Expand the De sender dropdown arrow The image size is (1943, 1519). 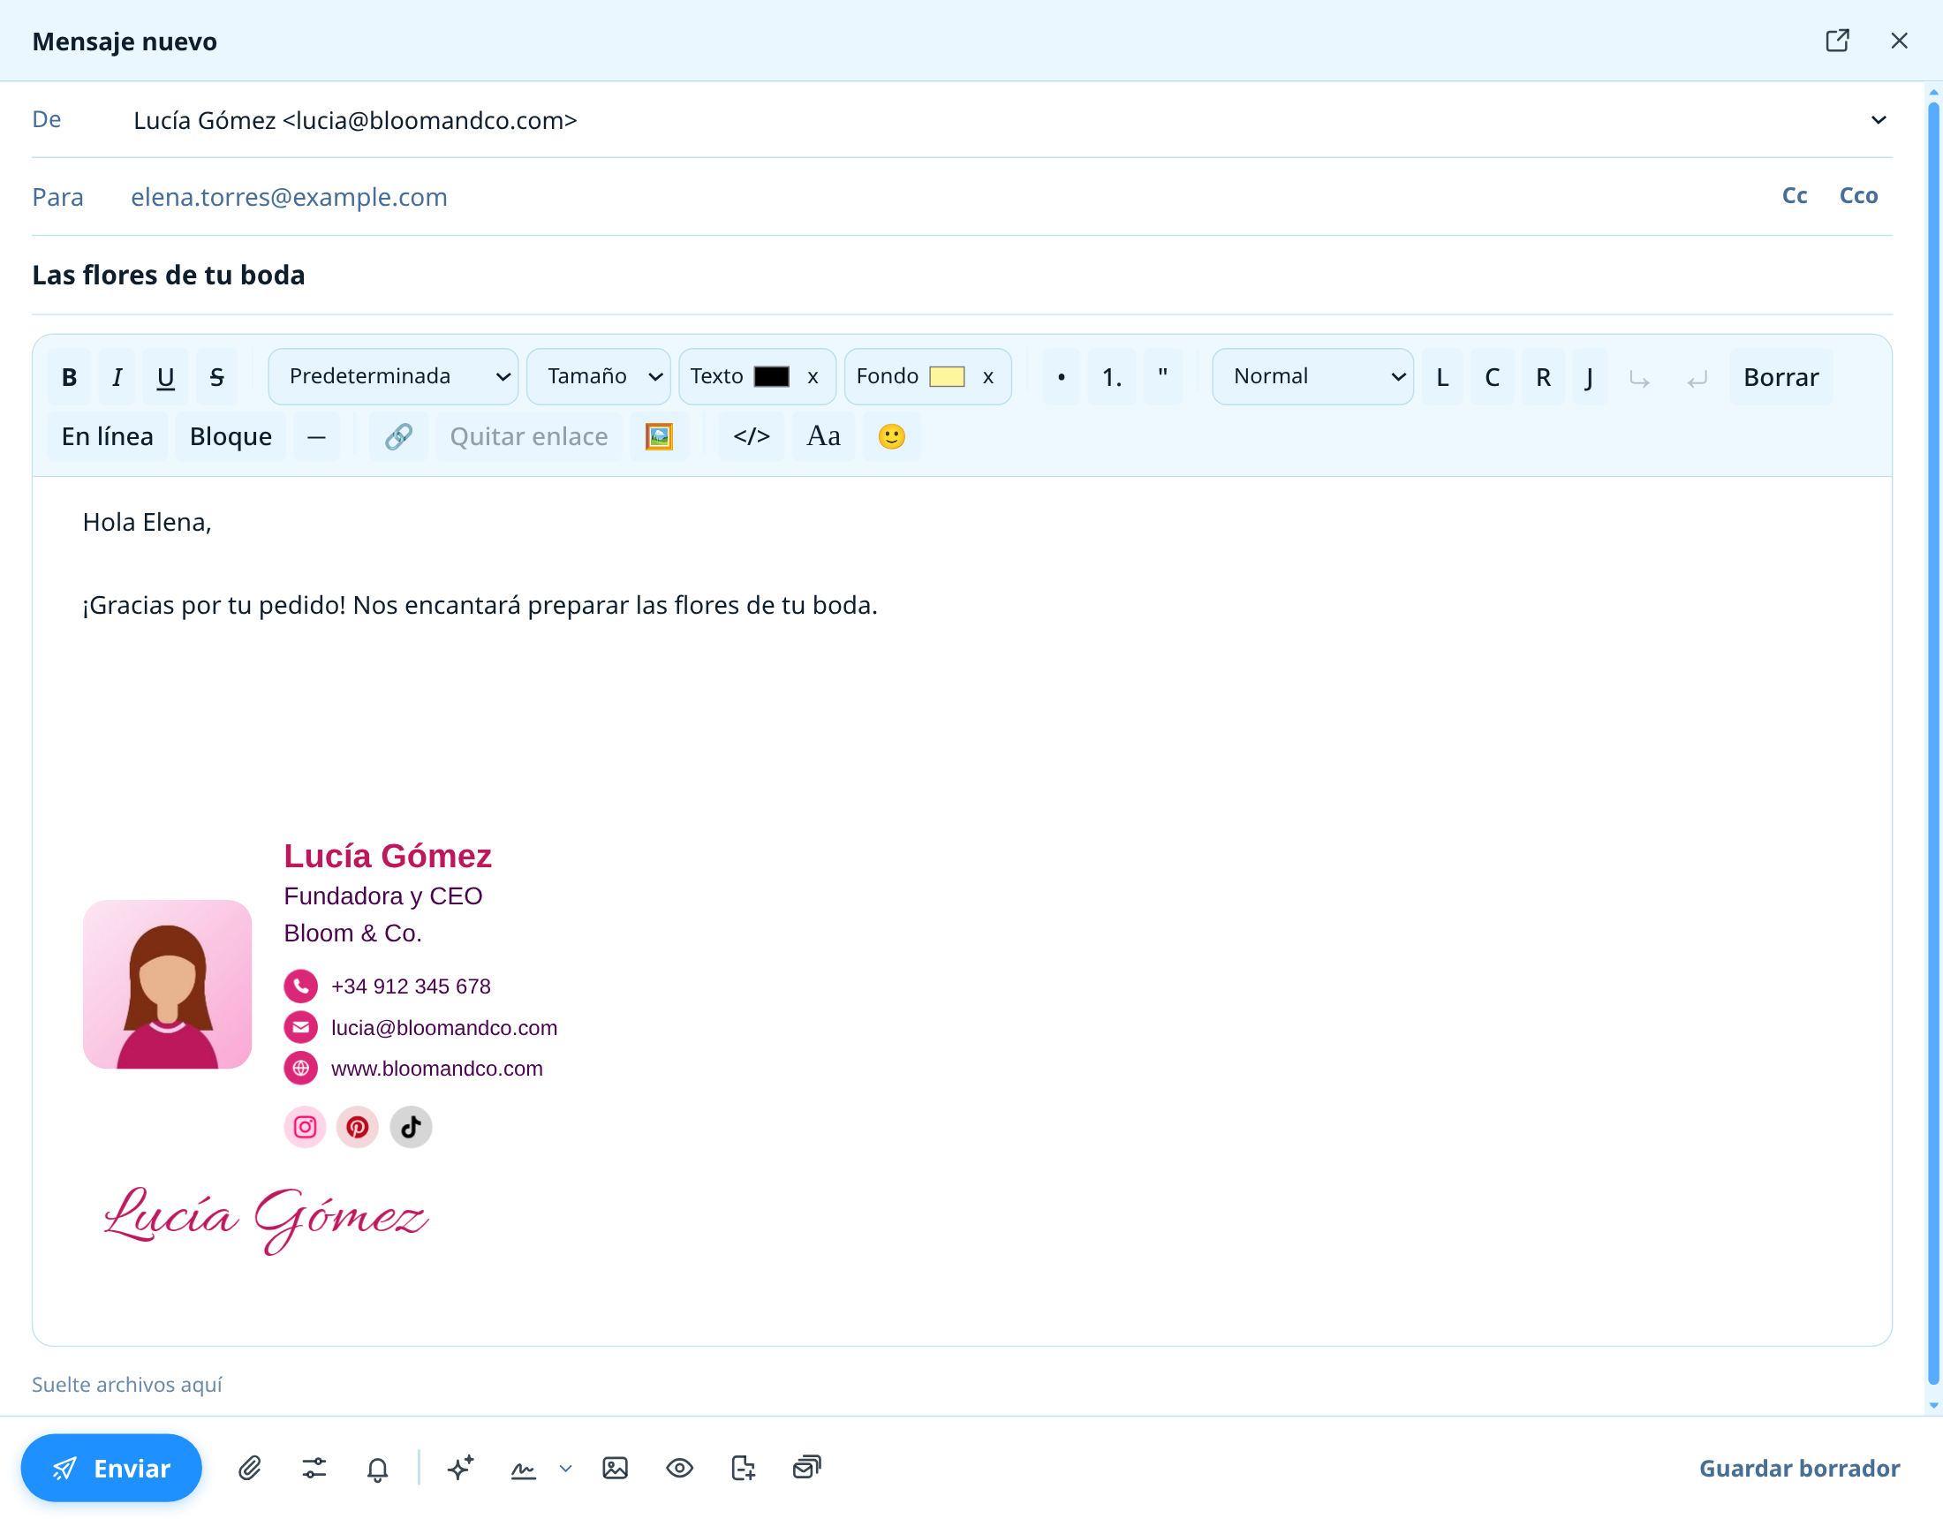point(1879,120)
